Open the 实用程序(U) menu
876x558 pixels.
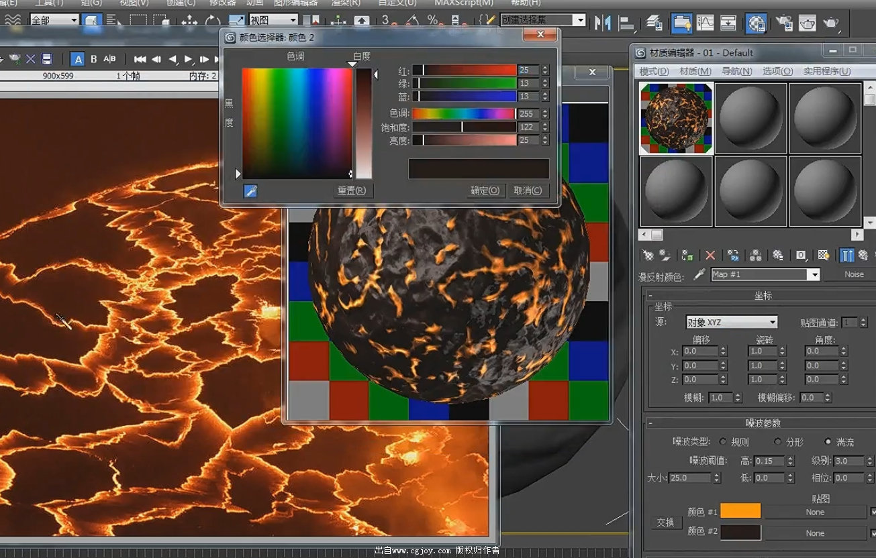pos(827,71)
